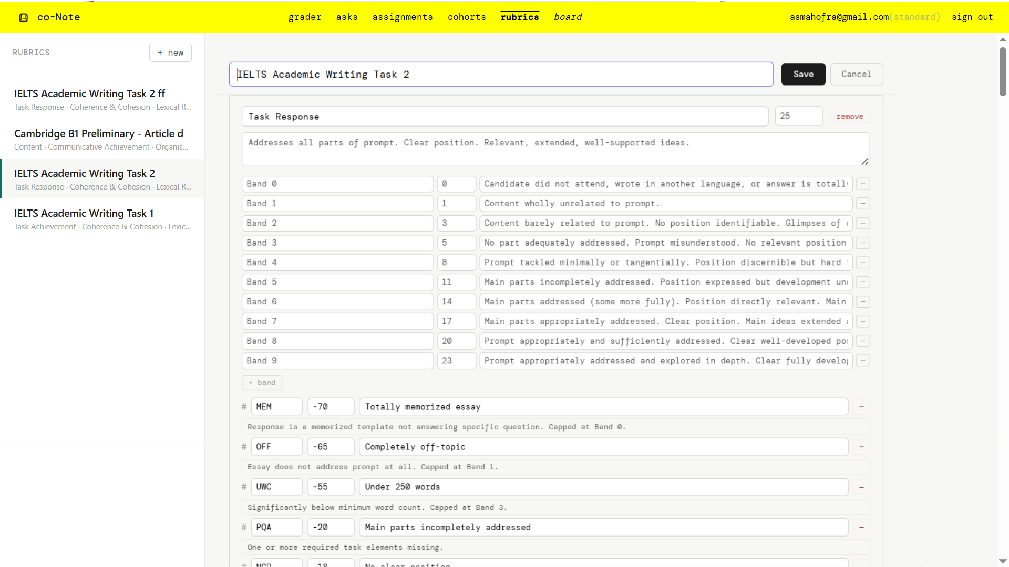This screenshot has height=567, width=1009.
Task: Remove Band 4 row with minus button
Action: pyautogui.click(x=863, y=262)
